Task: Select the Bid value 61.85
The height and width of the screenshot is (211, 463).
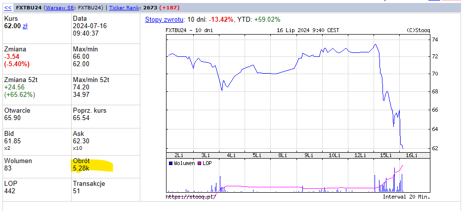Action: [x=12, y=141]
